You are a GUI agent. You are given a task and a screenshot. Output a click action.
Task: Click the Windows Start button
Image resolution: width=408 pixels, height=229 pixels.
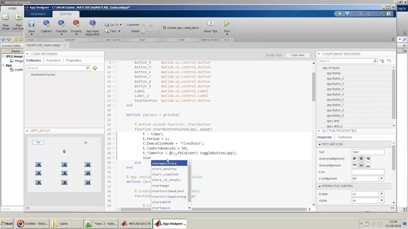7,224
